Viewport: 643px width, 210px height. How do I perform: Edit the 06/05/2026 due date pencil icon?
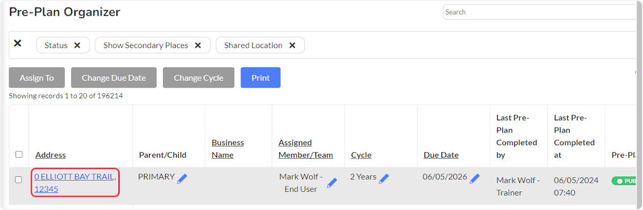pos(474,178)
